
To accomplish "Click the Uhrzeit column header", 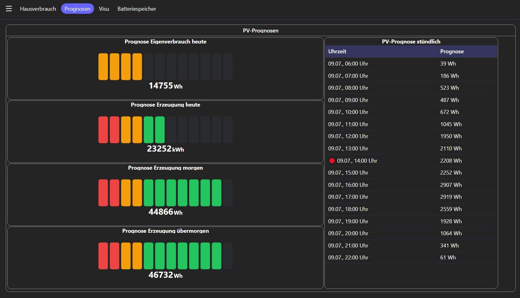I will 381,51.
